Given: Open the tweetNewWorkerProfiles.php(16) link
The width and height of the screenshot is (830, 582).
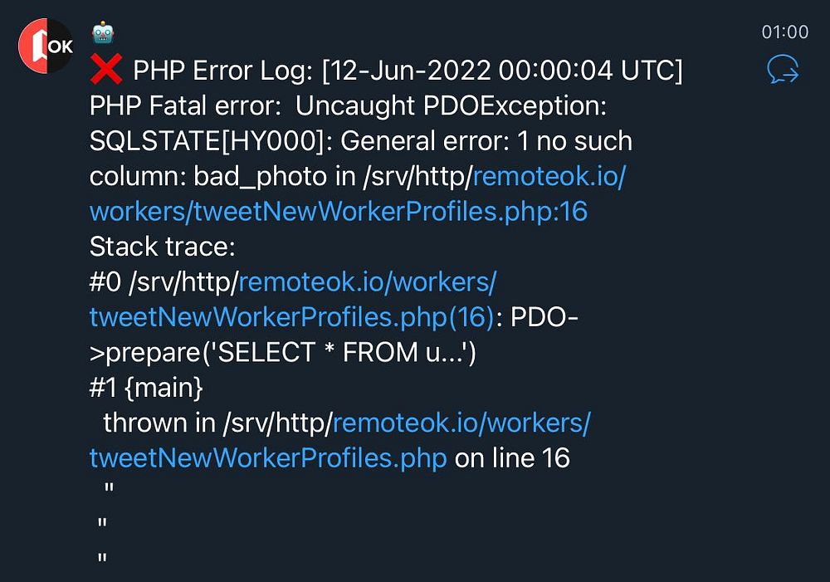Looking at the screenshot, I should click(291, 316).
